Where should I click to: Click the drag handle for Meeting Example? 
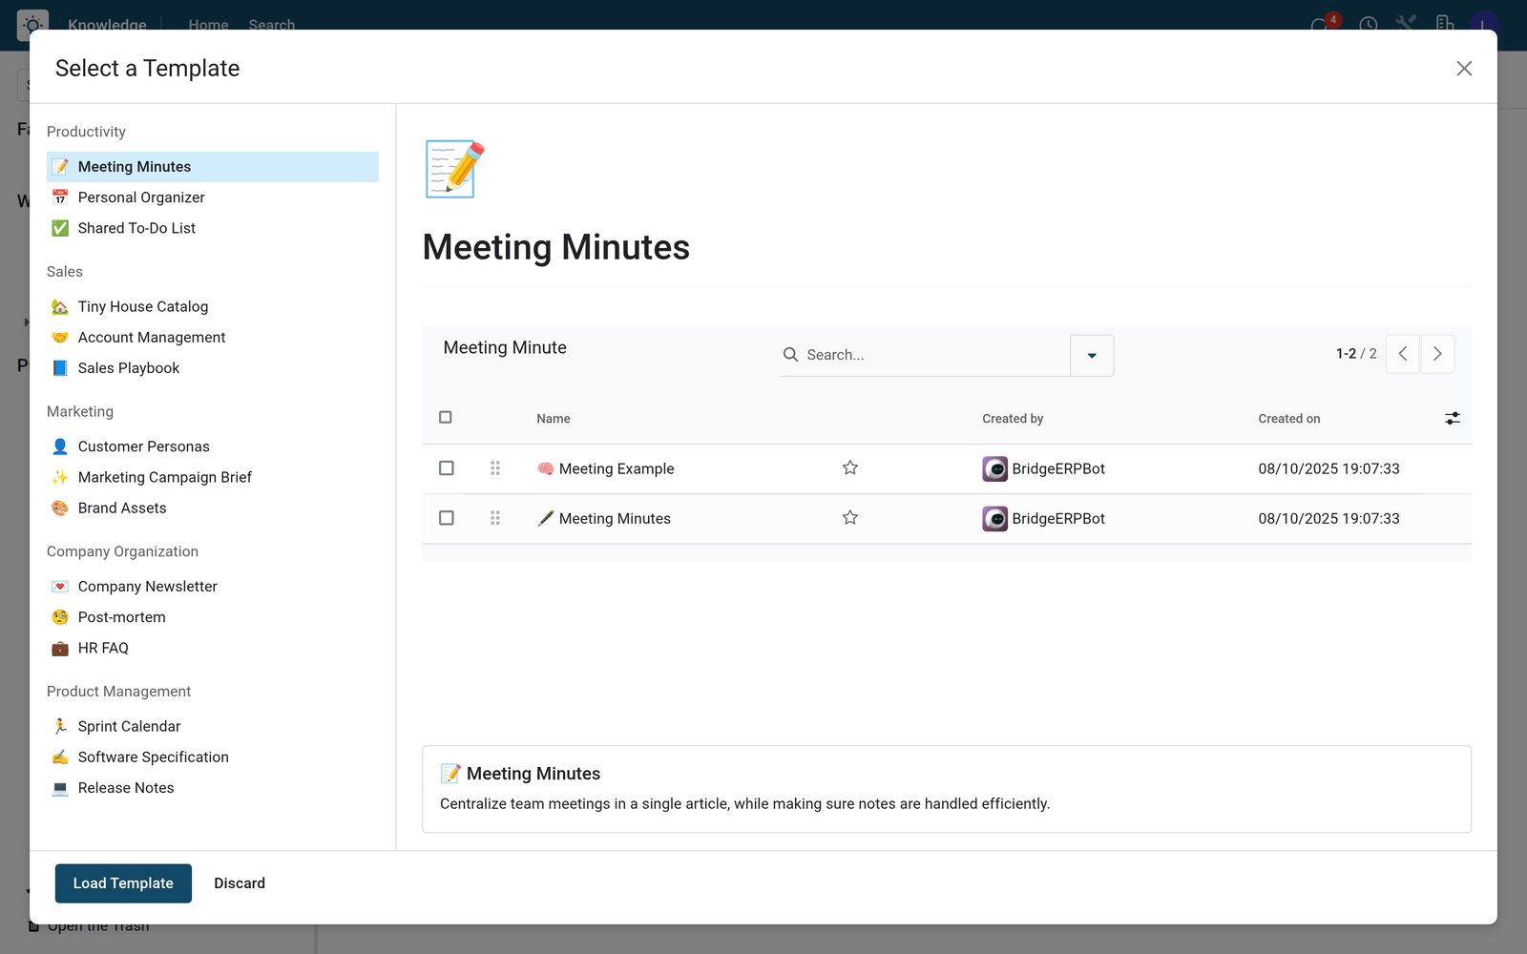(x=494, y=467)
